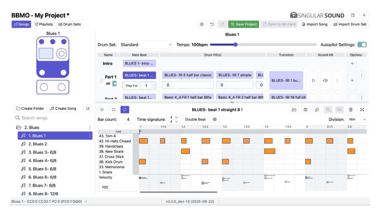Click the Save Project button
The image size is (380, 212).
[243, 24]
